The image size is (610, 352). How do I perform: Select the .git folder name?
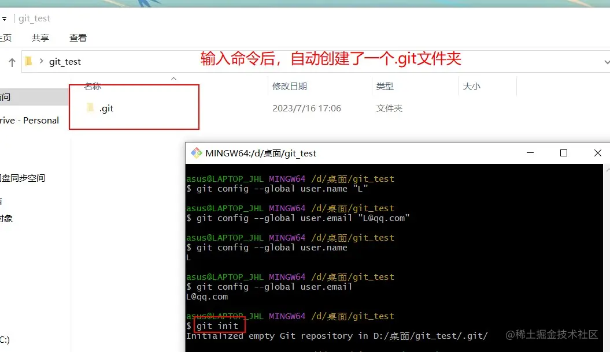106,108
